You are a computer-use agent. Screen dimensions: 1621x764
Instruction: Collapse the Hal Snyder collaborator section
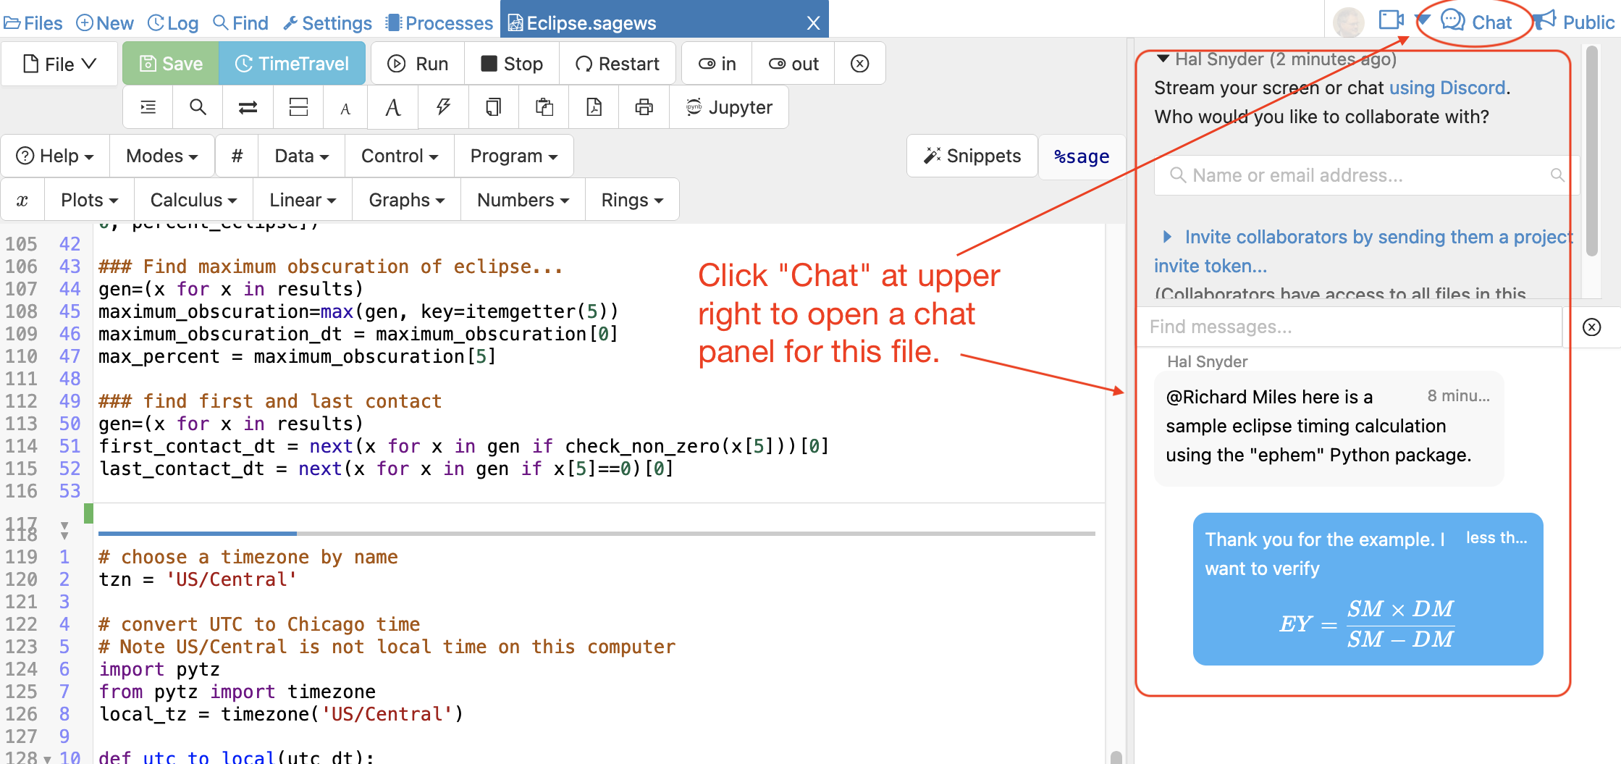click(x=1163, y=59)
